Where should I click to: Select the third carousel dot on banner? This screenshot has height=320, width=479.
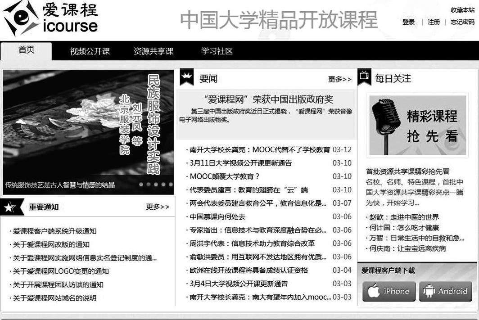(x=156, y=185)
